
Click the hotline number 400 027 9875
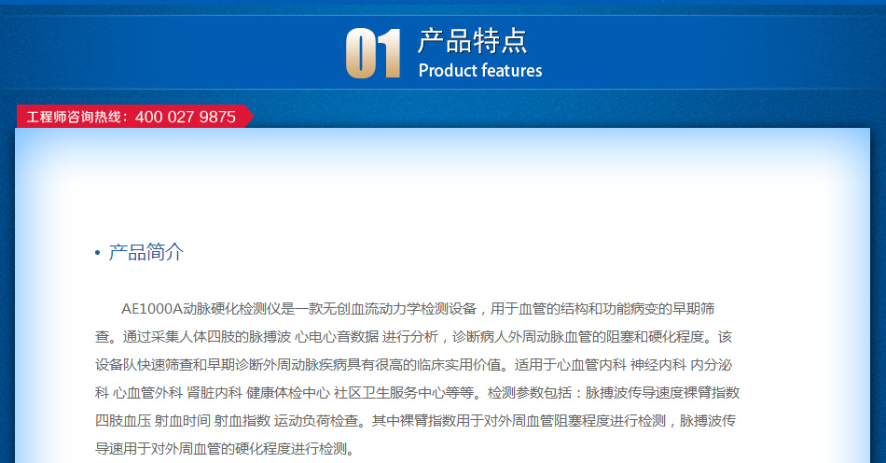(186, 118)
